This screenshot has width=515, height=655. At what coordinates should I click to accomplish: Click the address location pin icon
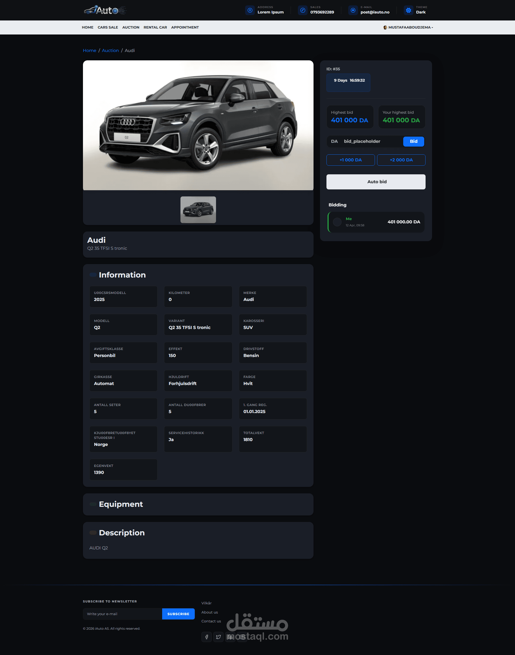[250, 10]
